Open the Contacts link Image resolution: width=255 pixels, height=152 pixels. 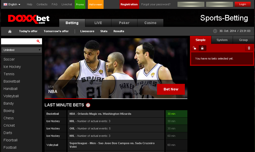(x=42, y=4)
